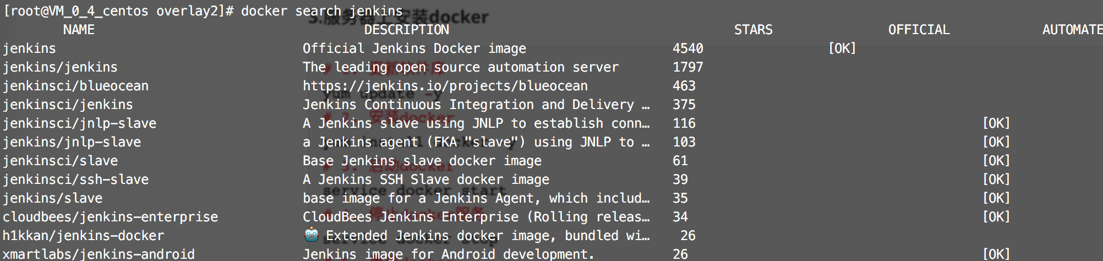This screenshot has height=261, width=1103.
Task: Click the AUTOMATED column header
Action: 1072,30
